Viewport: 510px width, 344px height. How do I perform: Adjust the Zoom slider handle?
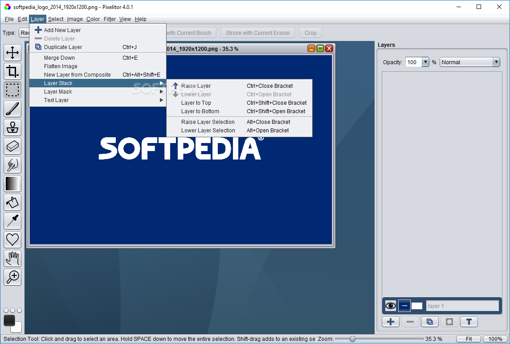coord(352,339)
